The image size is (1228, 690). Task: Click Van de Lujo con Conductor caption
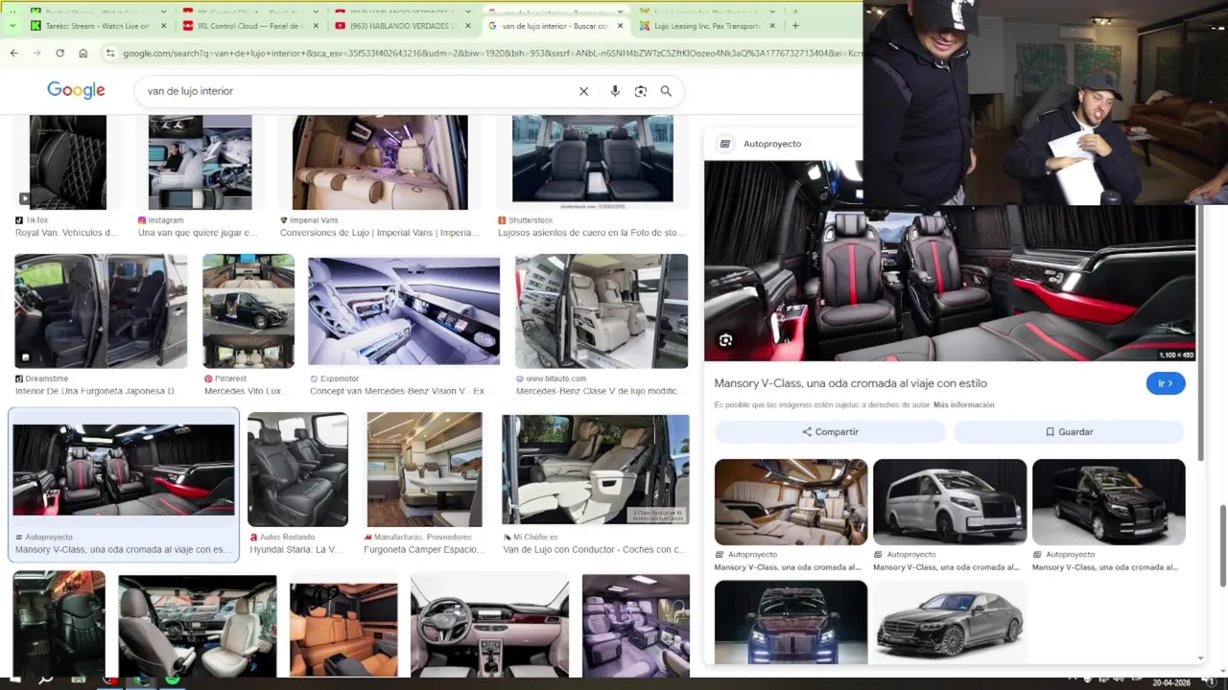(594, 550)
